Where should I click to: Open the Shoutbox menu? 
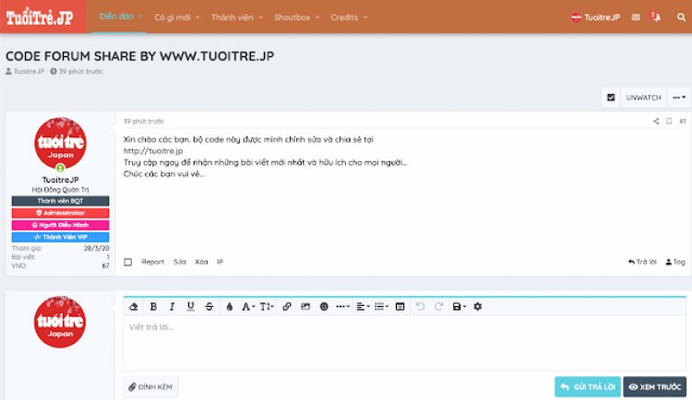coord(292,18)
